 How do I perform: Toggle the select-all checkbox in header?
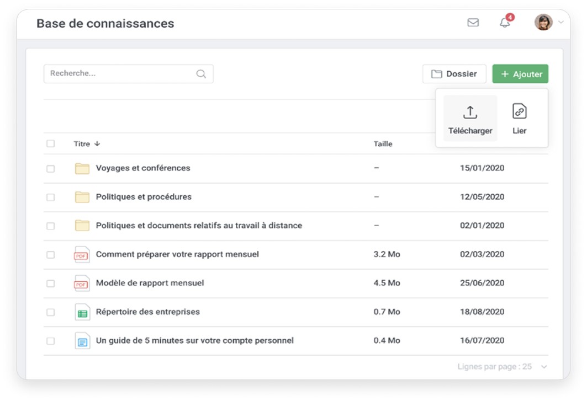click(x=51, y=144)
